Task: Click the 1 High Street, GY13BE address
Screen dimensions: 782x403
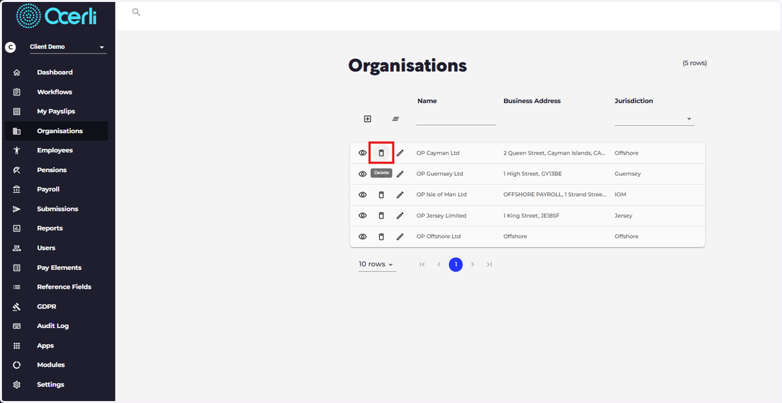Action: 531,174
